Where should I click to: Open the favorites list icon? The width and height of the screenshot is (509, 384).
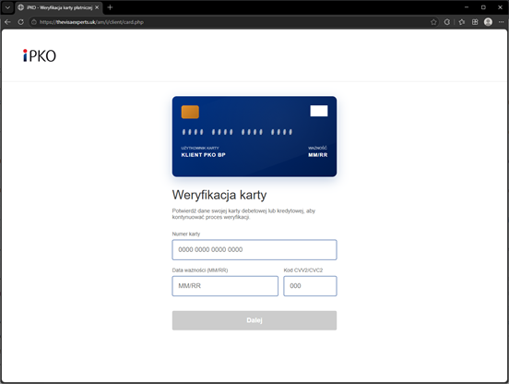pyautogui.click(x=462, y=22)
